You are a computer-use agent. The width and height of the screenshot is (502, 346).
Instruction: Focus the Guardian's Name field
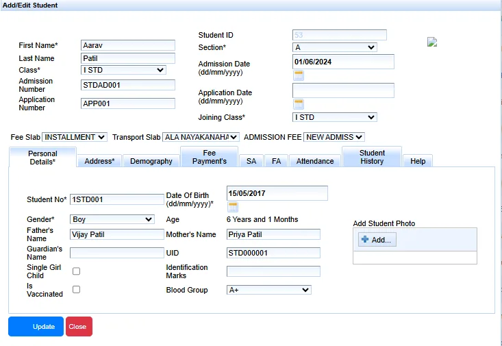(x=117, y=253)
